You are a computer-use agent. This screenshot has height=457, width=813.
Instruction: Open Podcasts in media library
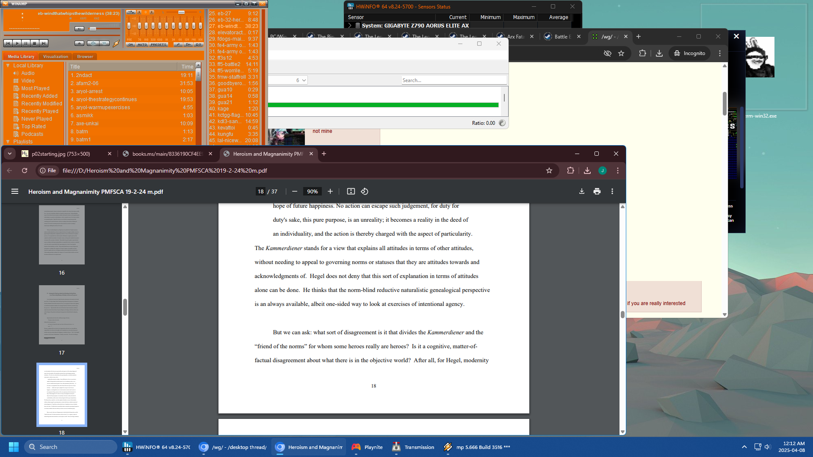tap(32, 134)
